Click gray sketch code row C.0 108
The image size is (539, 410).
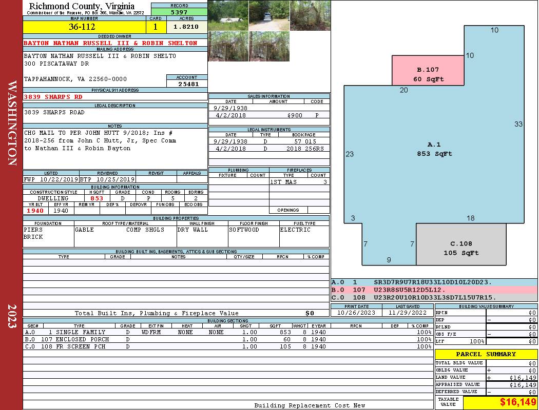pos(434,297)
